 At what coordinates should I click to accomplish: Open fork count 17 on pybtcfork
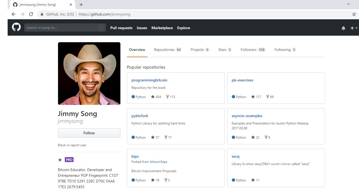(168, 137)
